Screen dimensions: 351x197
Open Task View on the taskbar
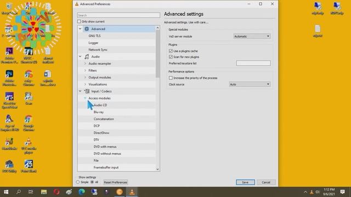tap(31, 192)
